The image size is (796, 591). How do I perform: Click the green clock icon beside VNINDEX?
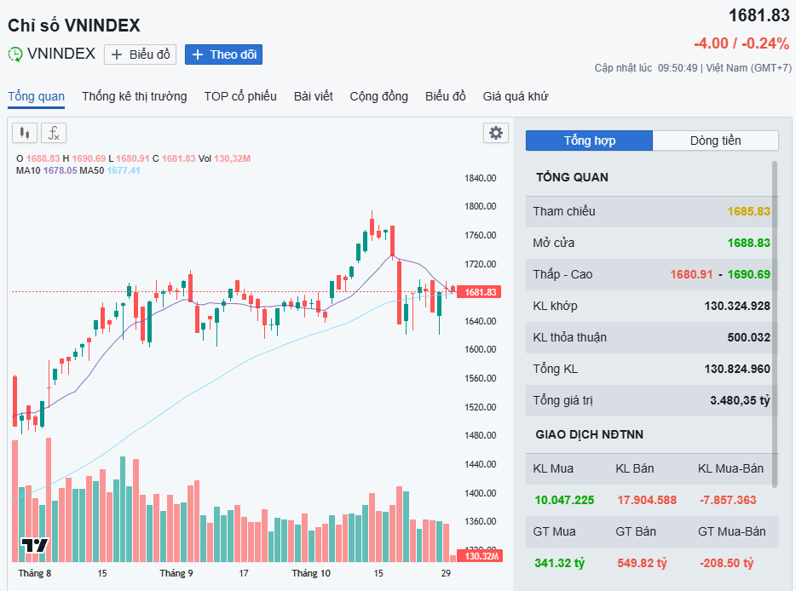[15, 55]
